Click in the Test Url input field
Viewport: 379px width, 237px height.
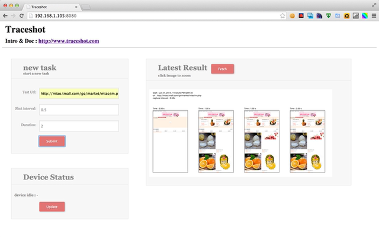click(x=79, y=94)
